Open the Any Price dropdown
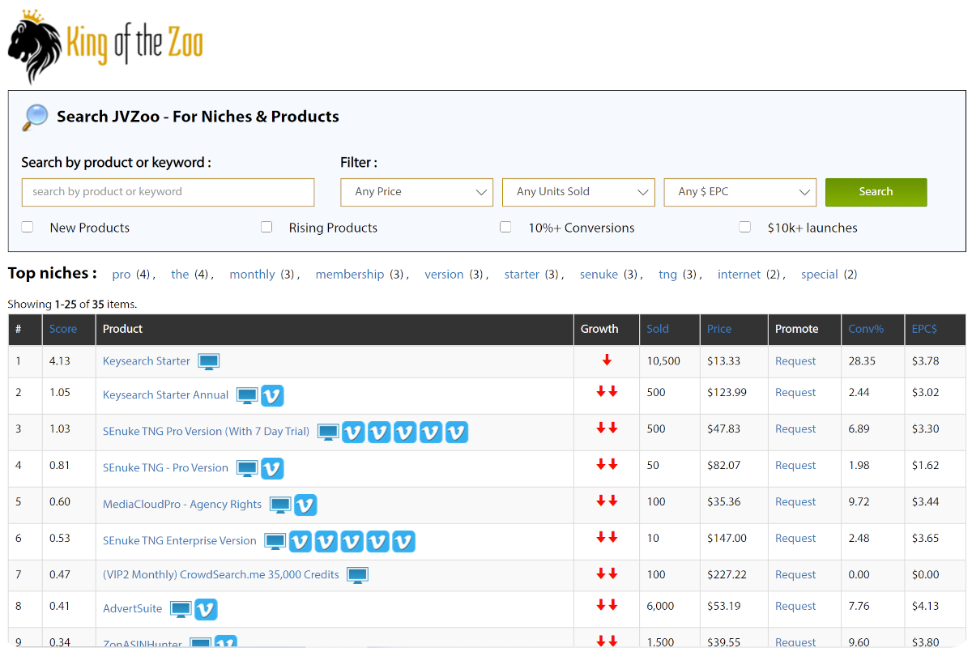 [416, 192]
